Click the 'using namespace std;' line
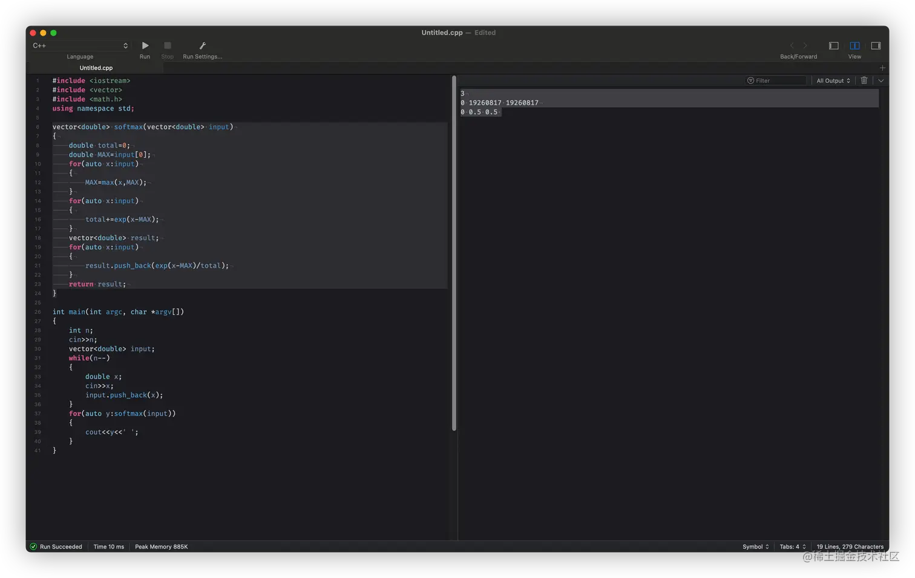Screen dimensions: 915x578 [93, 108]
